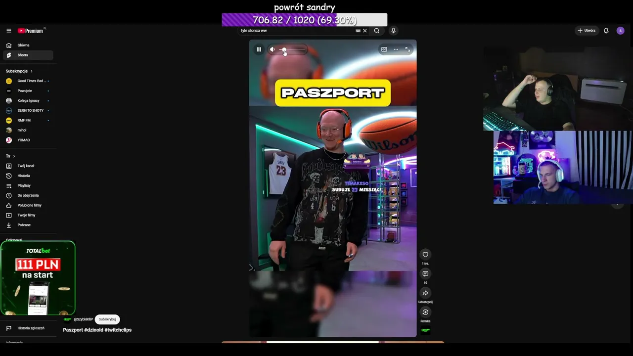Viewport: 633px width, 356px height.
Task: Expand the Ty section
Action: [10, 156]
